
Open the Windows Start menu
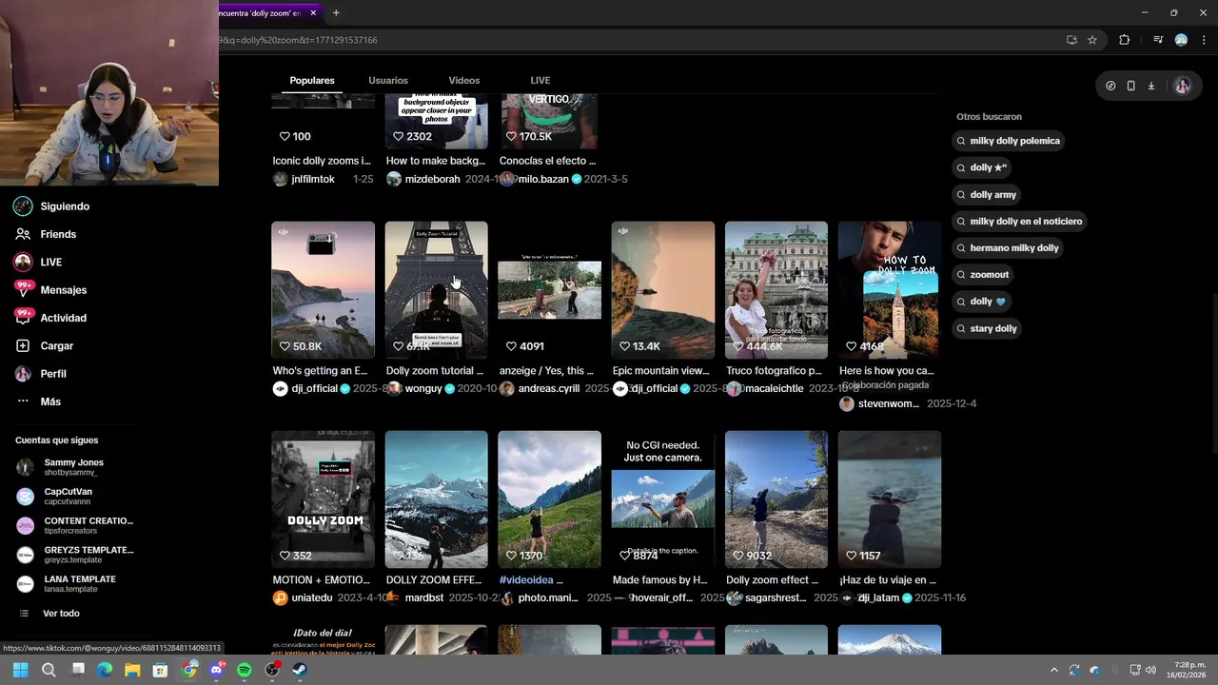pyautogui.click(x=20, y=670)
